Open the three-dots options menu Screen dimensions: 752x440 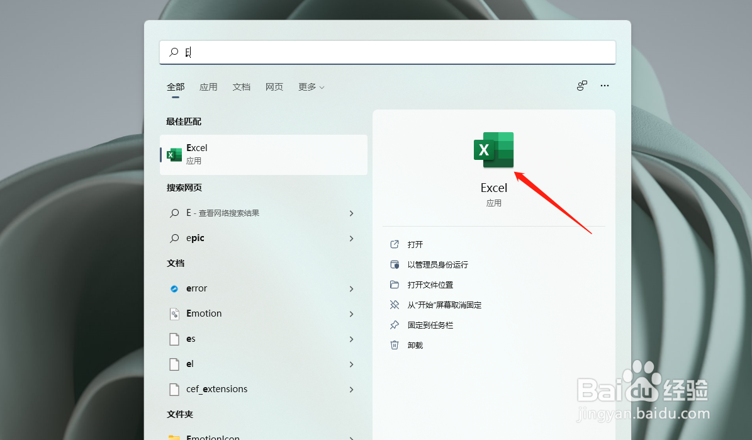(605, 86)
